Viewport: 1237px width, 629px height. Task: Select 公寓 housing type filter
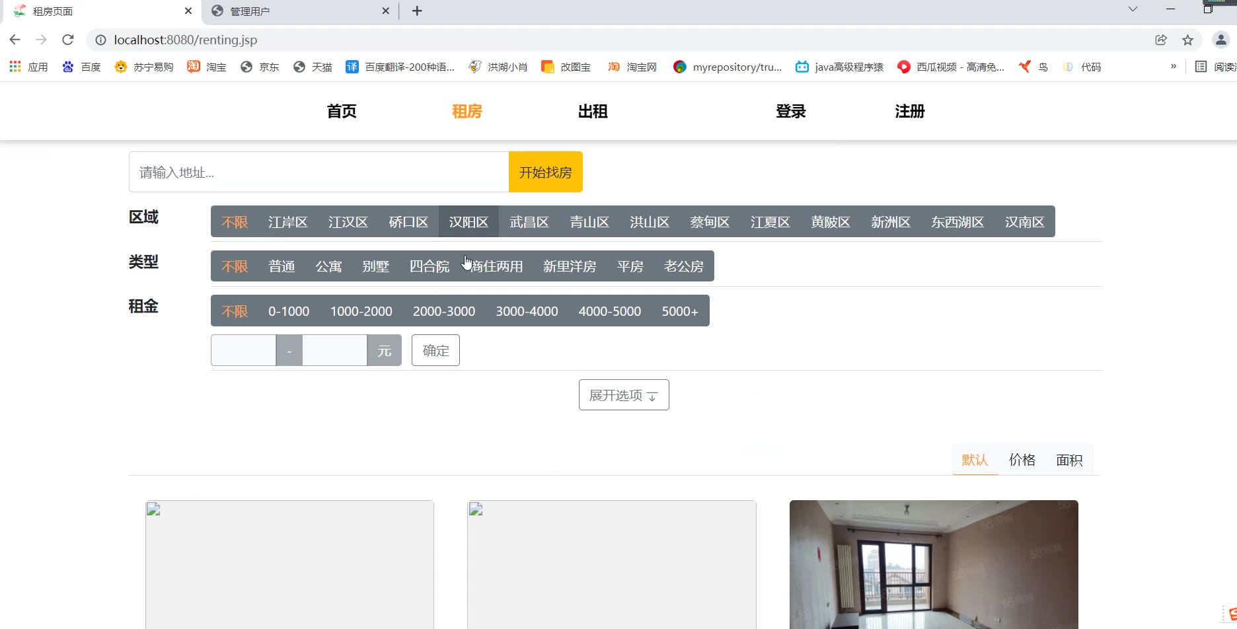328,266
